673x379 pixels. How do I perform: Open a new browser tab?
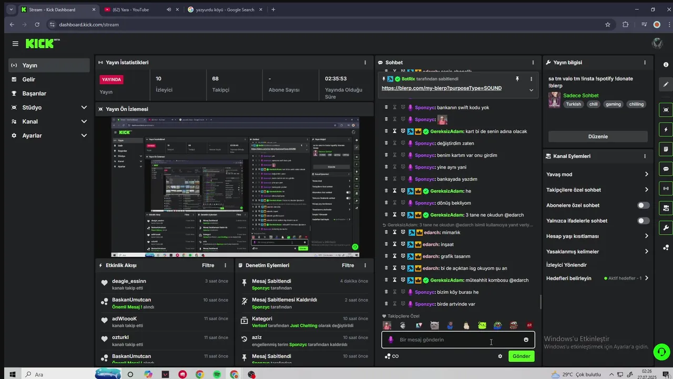click(x=273, y=9)
